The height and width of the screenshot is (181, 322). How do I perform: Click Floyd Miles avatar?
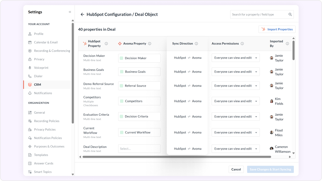272,132
